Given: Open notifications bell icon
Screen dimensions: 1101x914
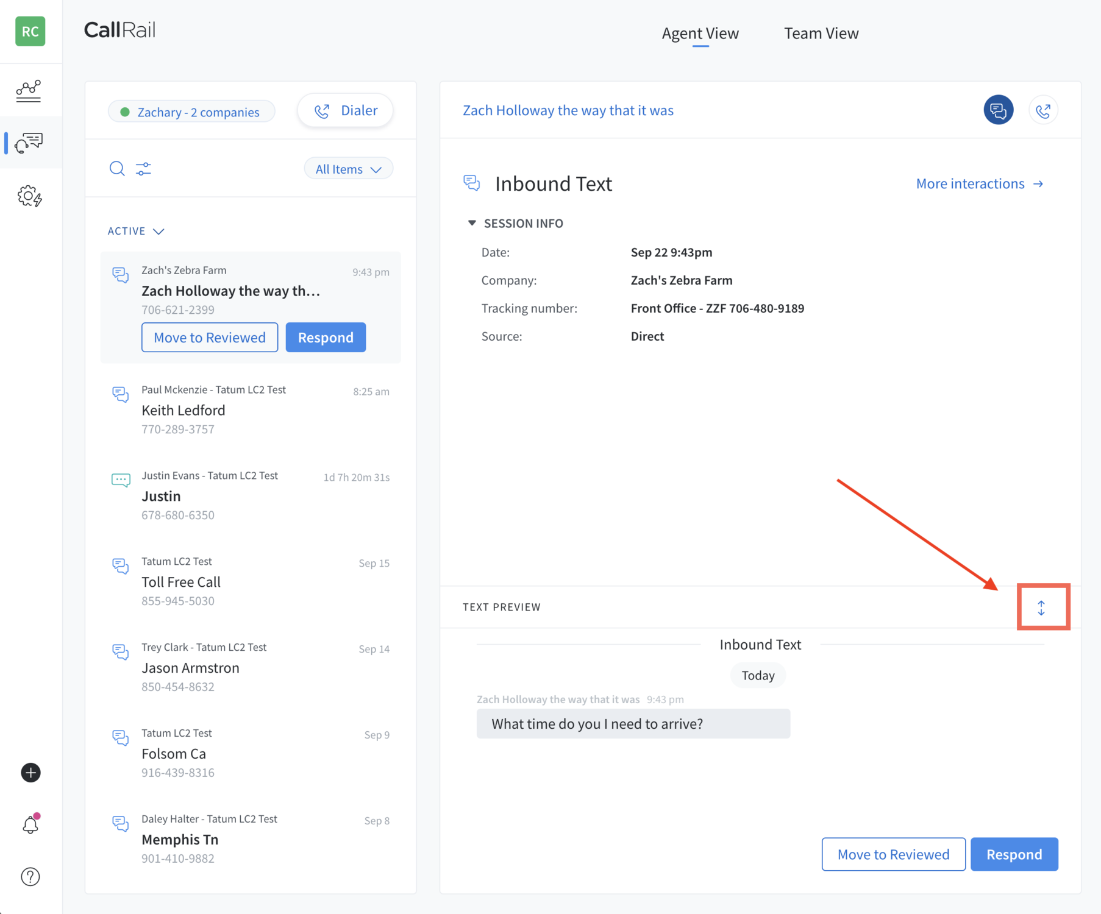Looking at the screenshot, I should coord(30,824).
